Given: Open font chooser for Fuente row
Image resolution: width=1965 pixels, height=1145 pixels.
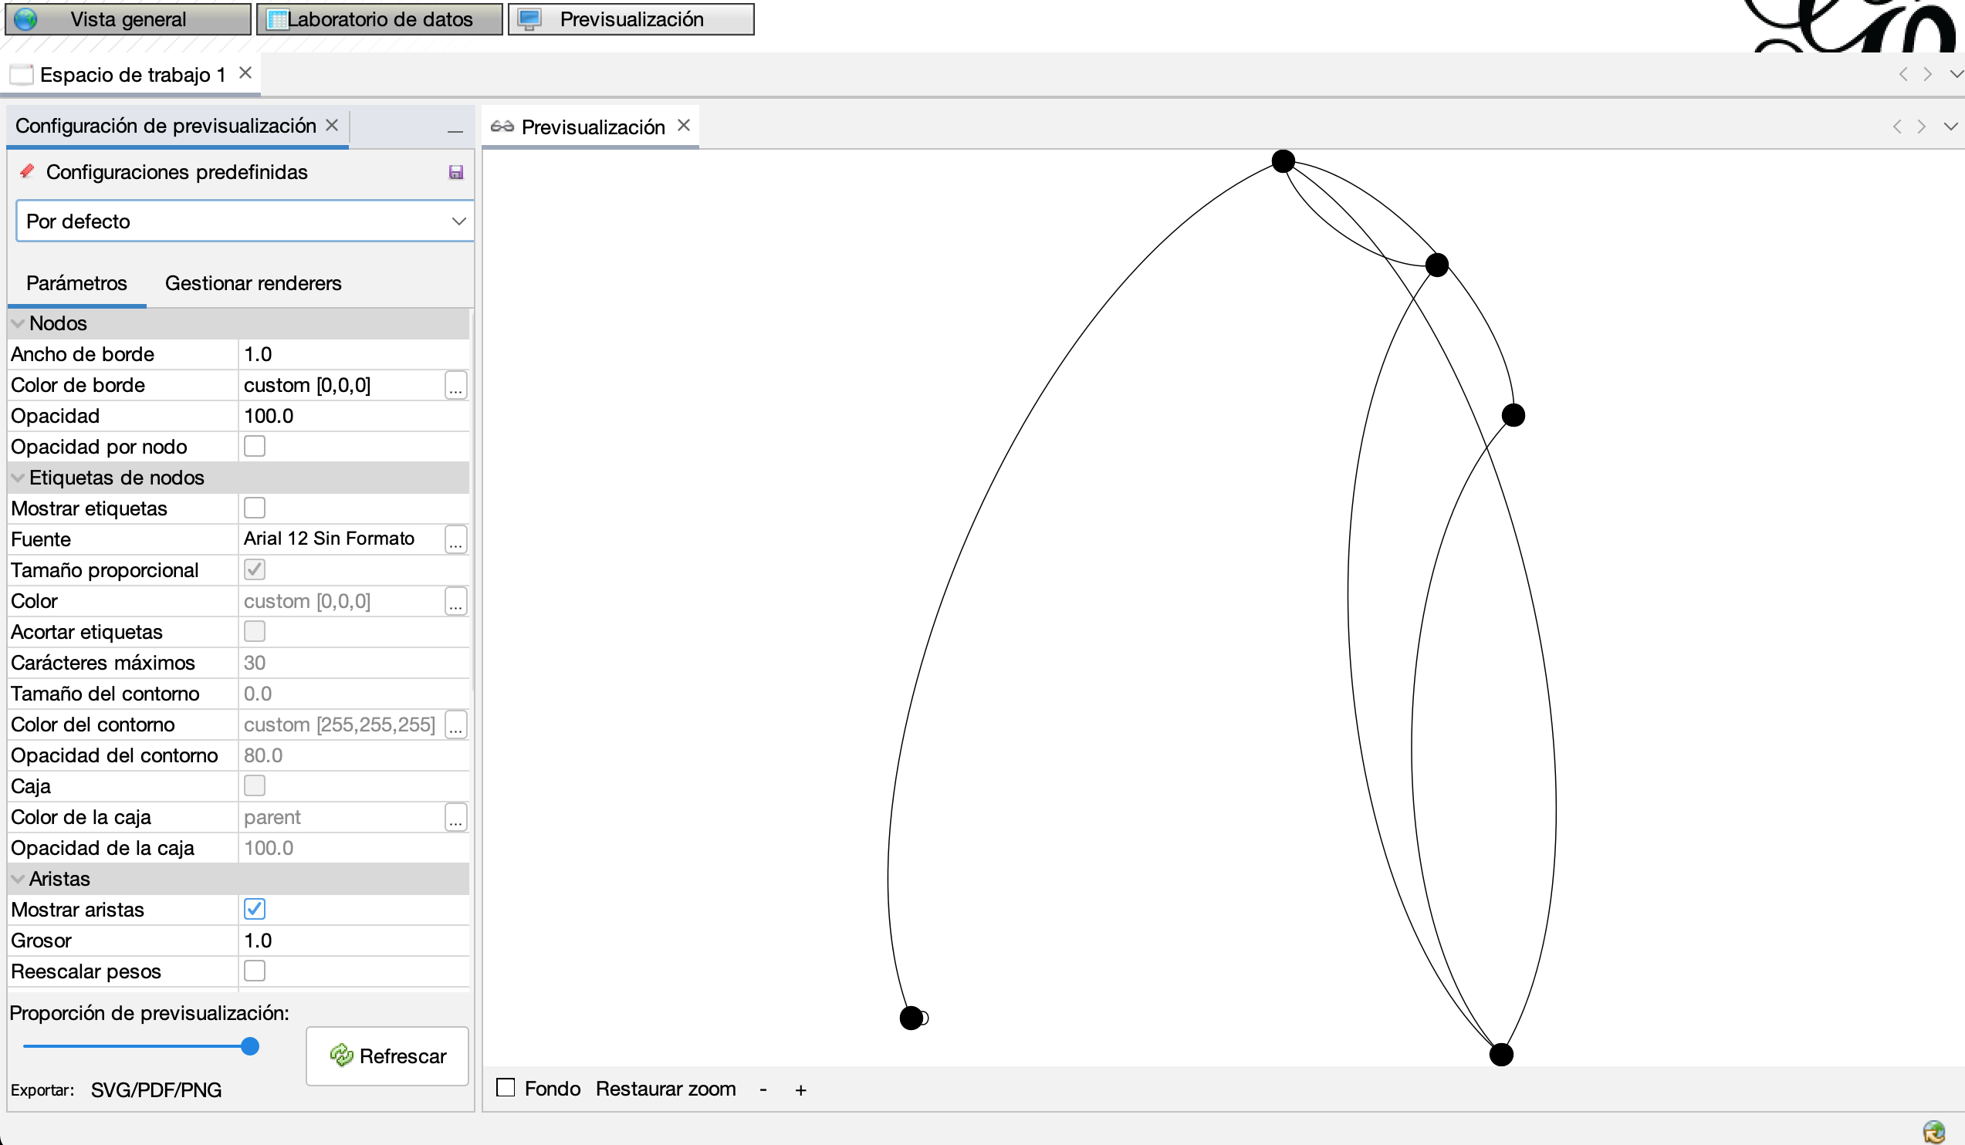Looking at the screenshot, I should tap(456, 539).
